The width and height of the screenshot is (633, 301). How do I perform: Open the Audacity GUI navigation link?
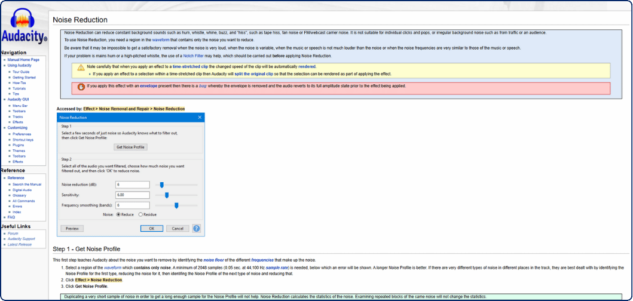[x=18, y=99]
